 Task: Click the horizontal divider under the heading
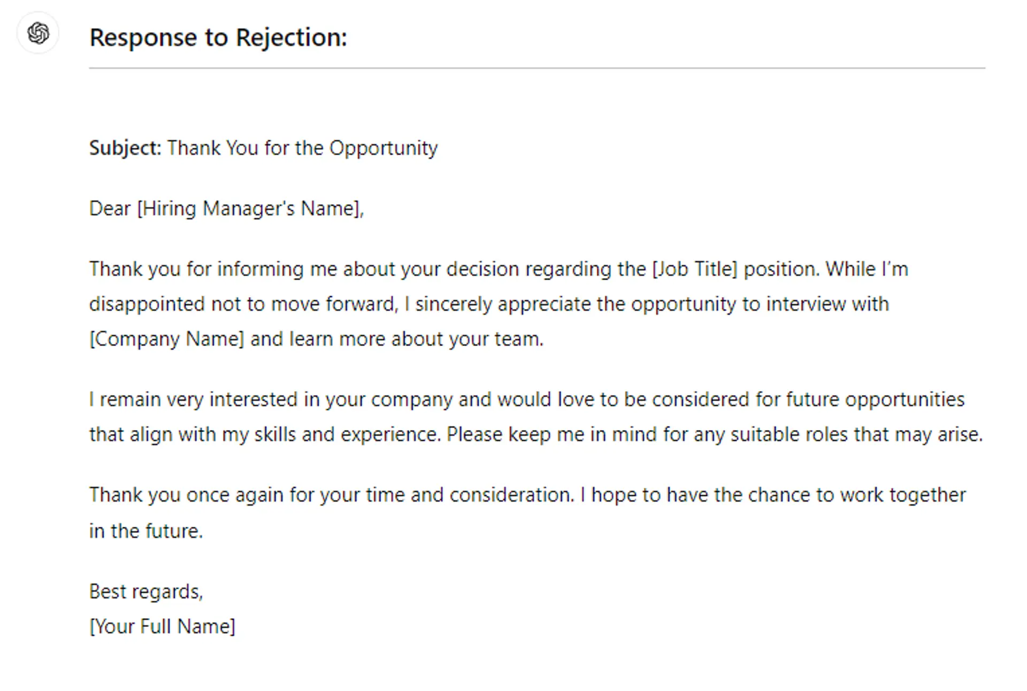(537, 68)
